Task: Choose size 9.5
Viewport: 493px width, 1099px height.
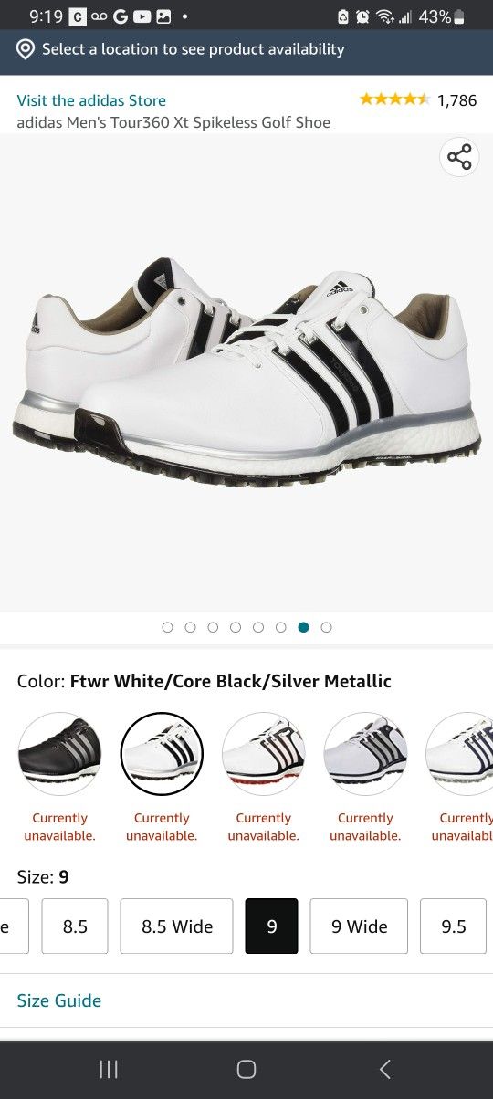Action: pos(454,926)
